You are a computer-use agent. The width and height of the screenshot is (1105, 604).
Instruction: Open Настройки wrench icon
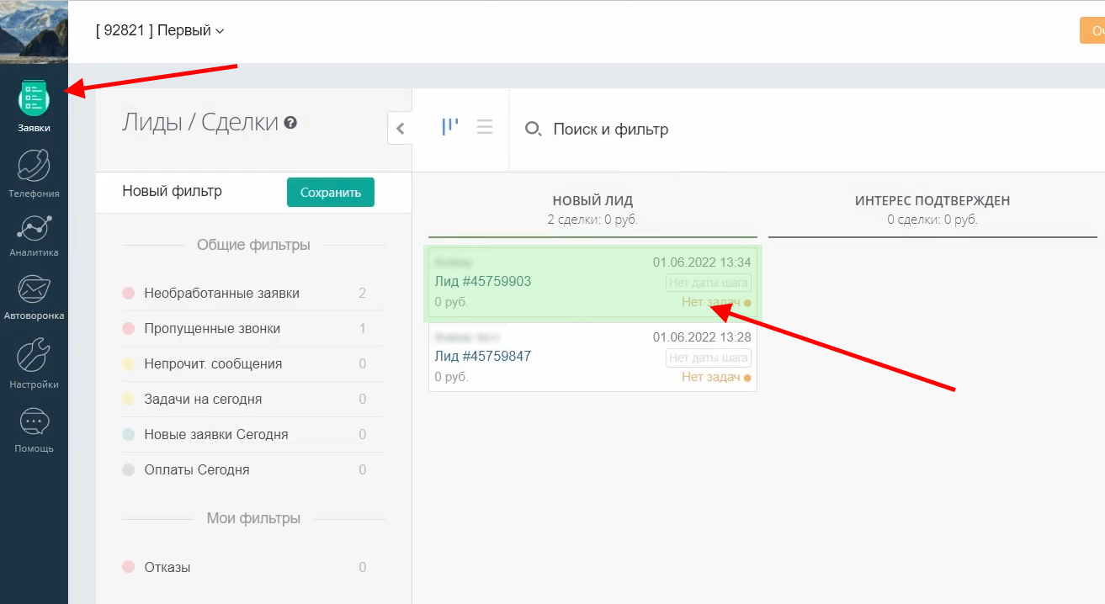pos(34,357)
